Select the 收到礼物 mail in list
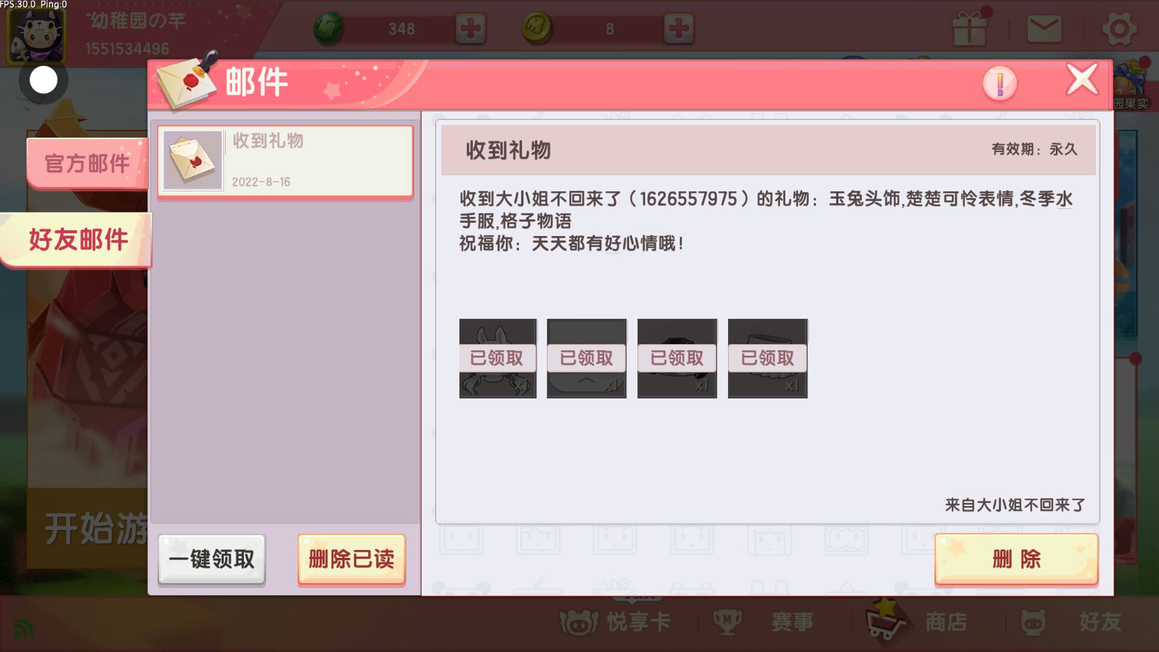1159x652 pixels. 286,161
